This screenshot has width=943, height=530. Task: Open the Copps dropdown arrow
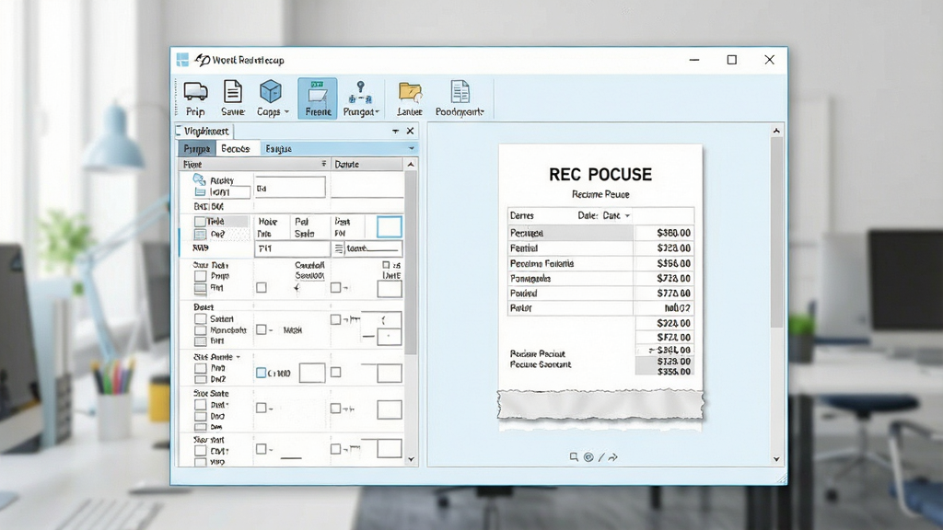(x=287, y=111)
